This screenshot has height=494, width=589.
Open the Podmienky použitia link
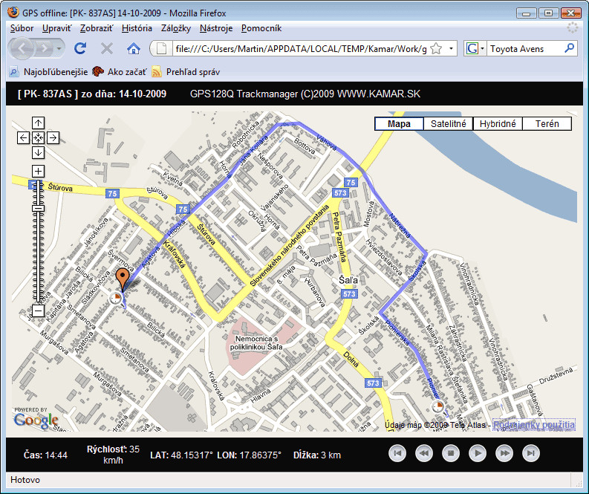point(534,425)
